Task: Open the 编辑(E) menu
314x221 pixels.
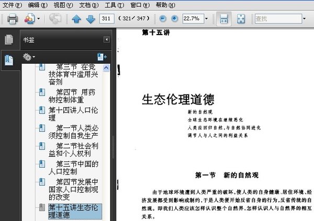Action: (38, 5)
